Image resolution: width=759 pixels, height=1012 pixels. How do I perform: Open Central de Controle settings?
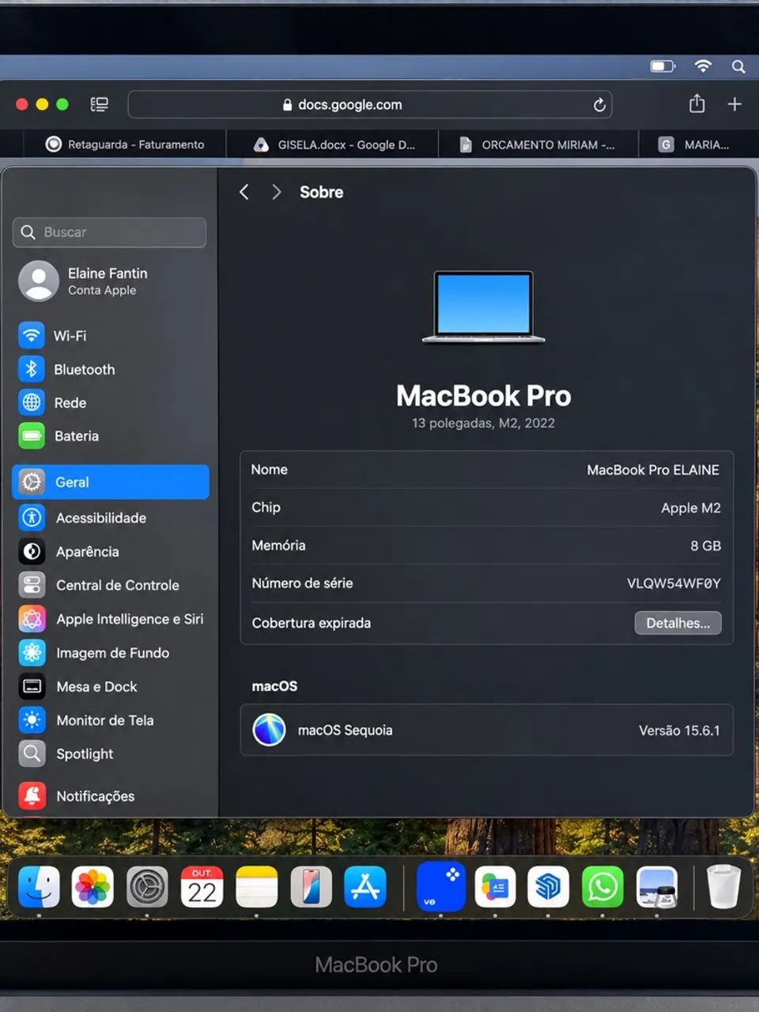point(100,585)
